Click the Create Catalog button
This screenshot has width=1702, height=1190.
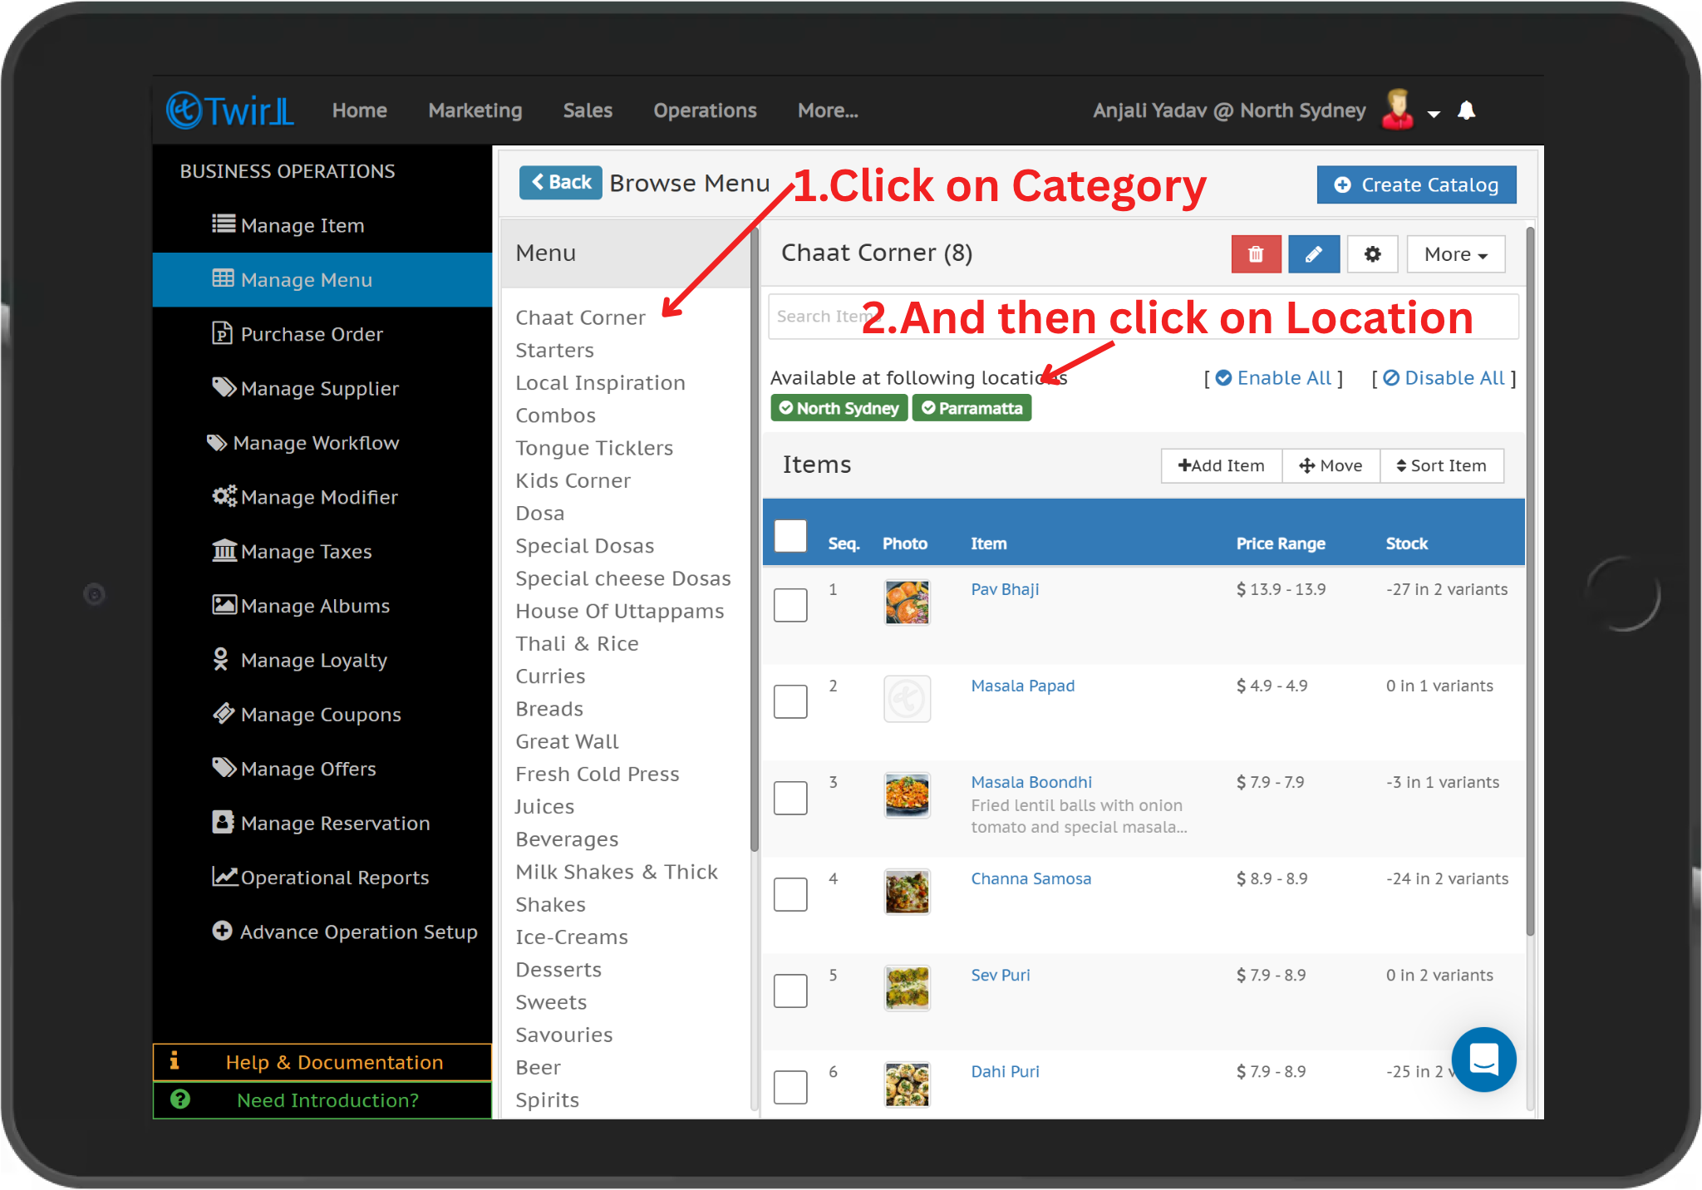1416,184
